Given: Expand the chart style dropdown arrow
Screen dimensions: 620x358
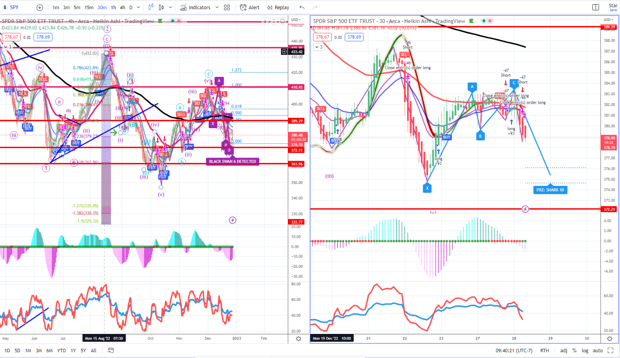Looking at the screenshot, I should point(170,7).
